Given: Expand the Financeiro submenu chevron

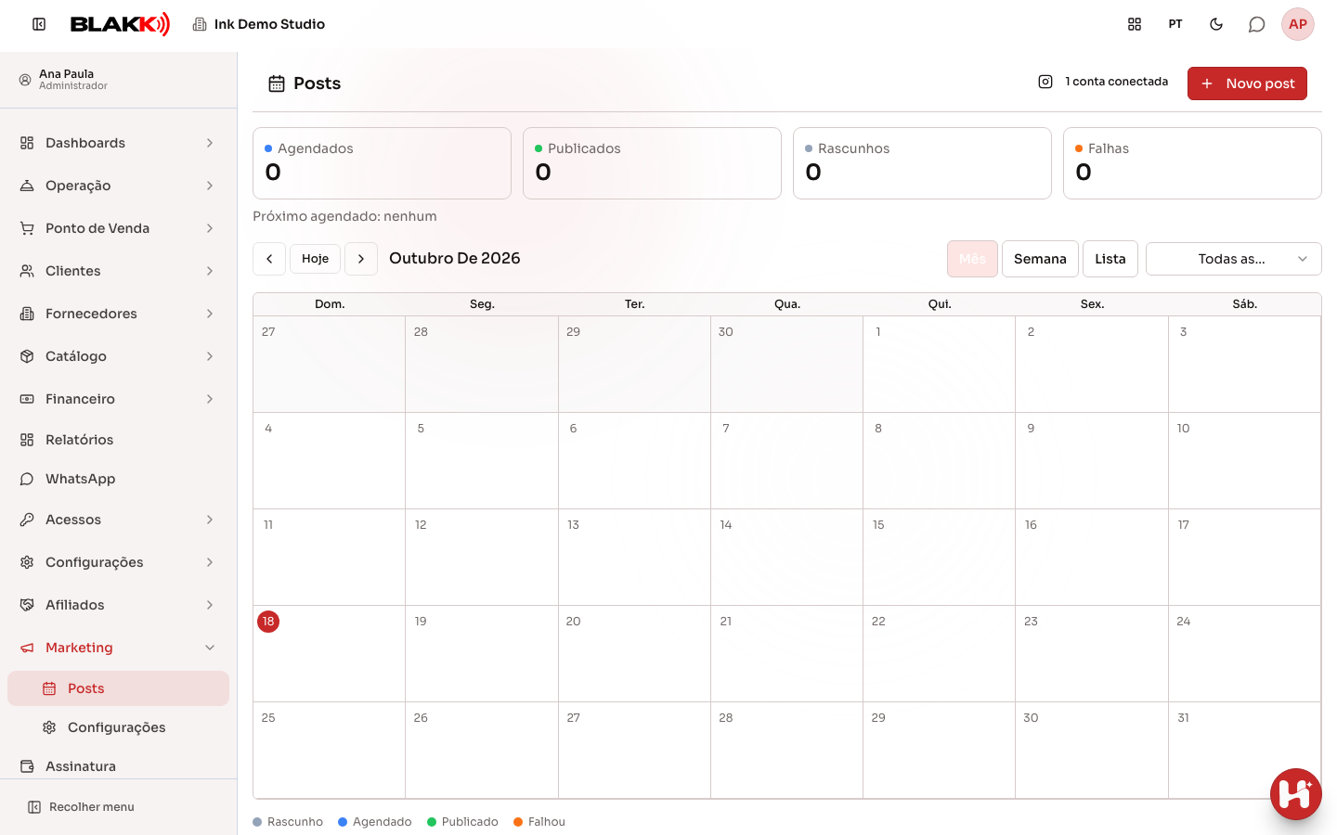Looking at the screenshot, I should (x=210, y=399).
